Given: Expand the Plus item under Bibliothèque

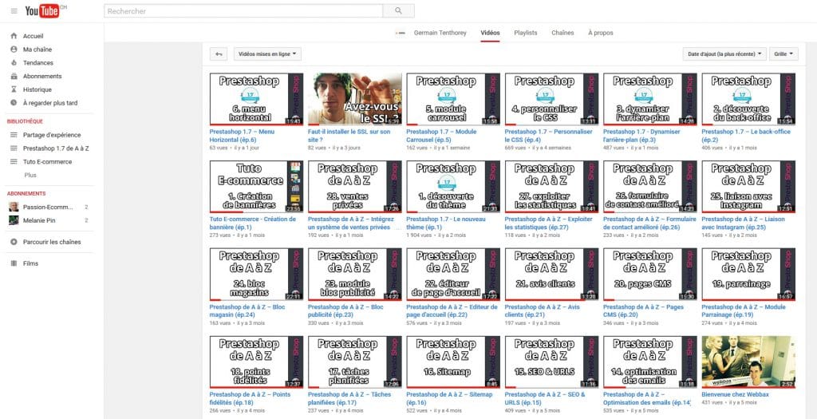Looking at the screenshot, I should coord(30,175).
